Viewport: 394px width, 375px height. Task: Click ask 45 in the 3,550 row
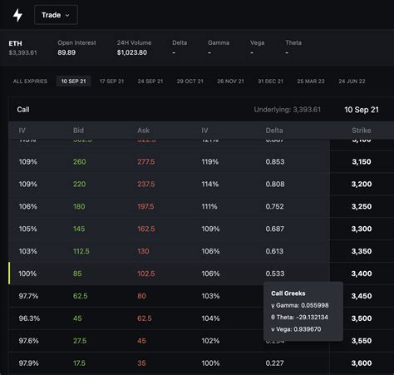click(141, 341)
